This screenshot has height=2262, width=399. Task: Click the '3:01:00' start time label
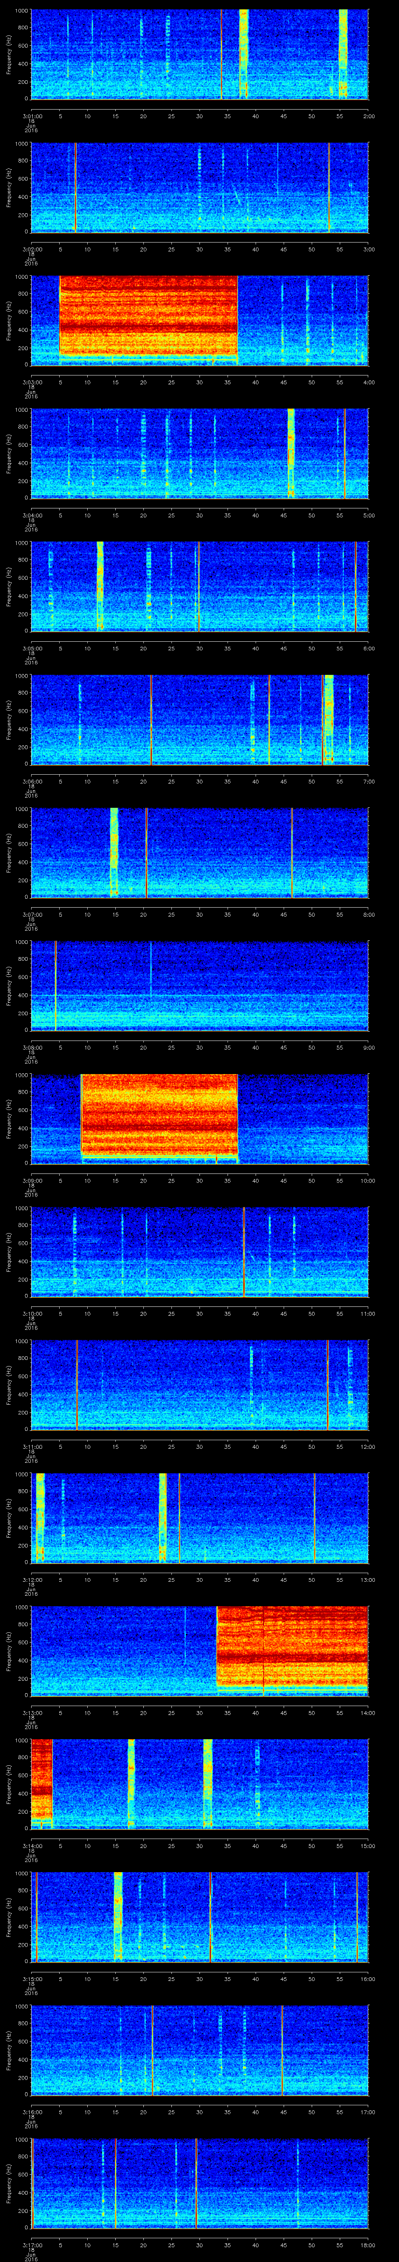pos(32,115)
